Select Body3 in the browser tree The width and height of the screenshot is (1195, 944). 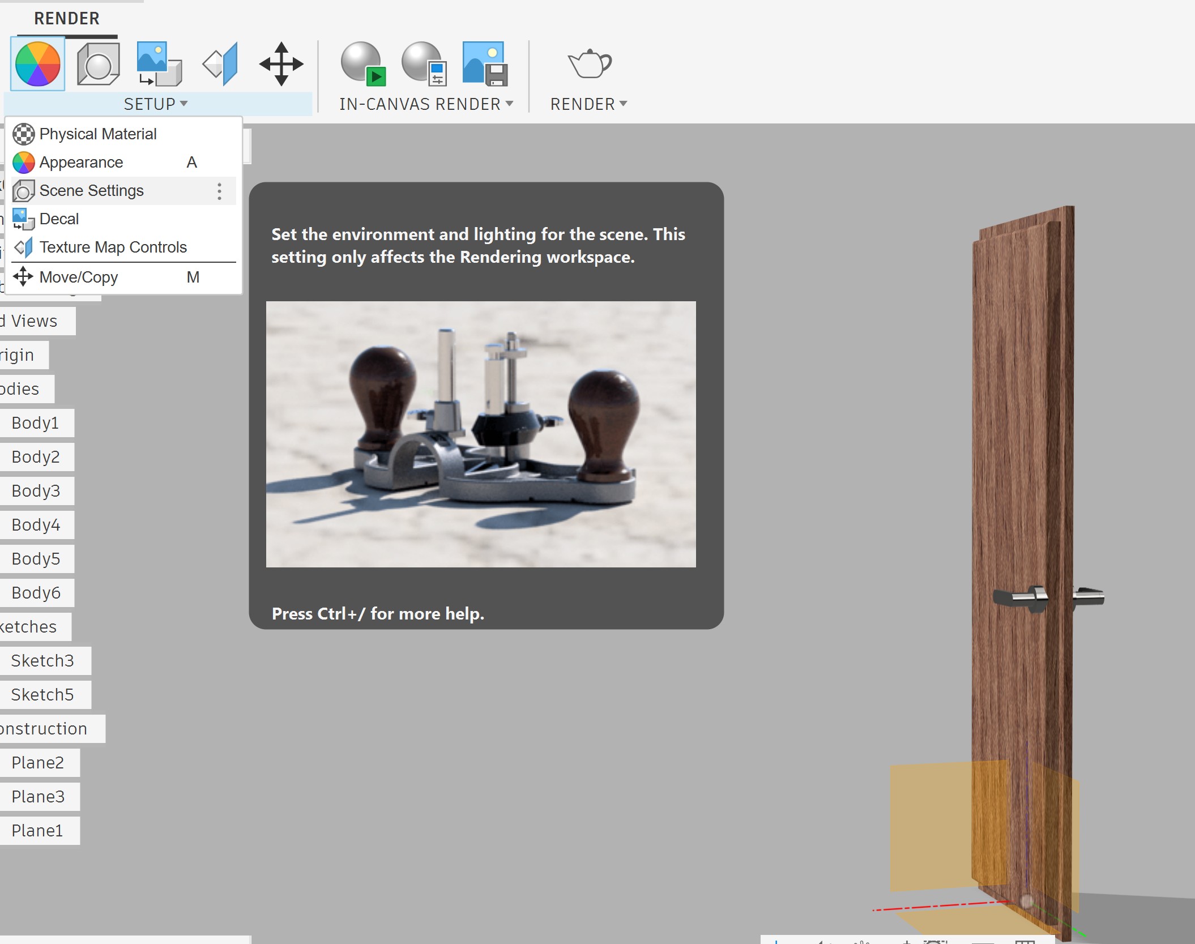pyautogui.click(x=36, y=491)
